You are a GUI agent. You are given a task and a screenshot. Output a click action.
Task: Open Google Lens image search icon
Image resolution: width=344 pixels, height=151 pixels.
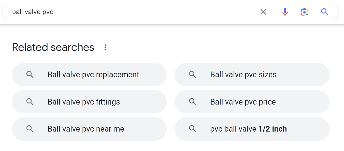tap(304, 12)
